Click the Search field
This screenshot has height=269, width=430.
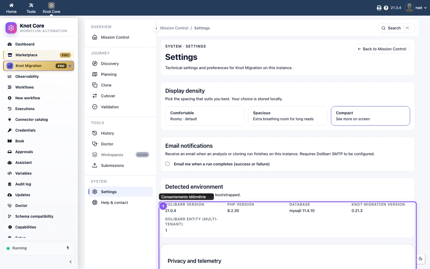pos(396,28)
